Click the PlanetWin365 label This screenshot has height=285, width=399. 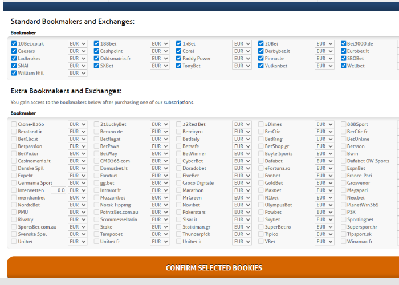click(x=363, y=205)
